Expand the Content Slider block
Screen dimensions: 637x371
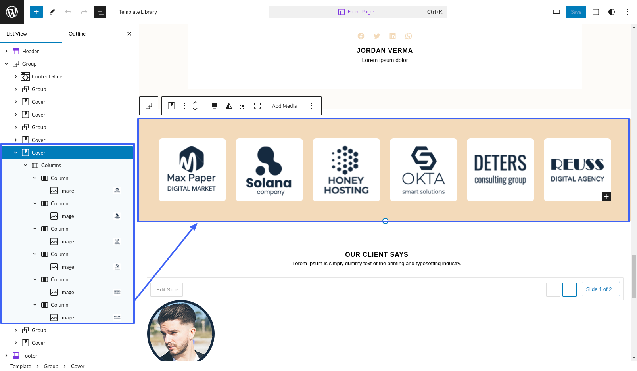click(x=16, y=76)
